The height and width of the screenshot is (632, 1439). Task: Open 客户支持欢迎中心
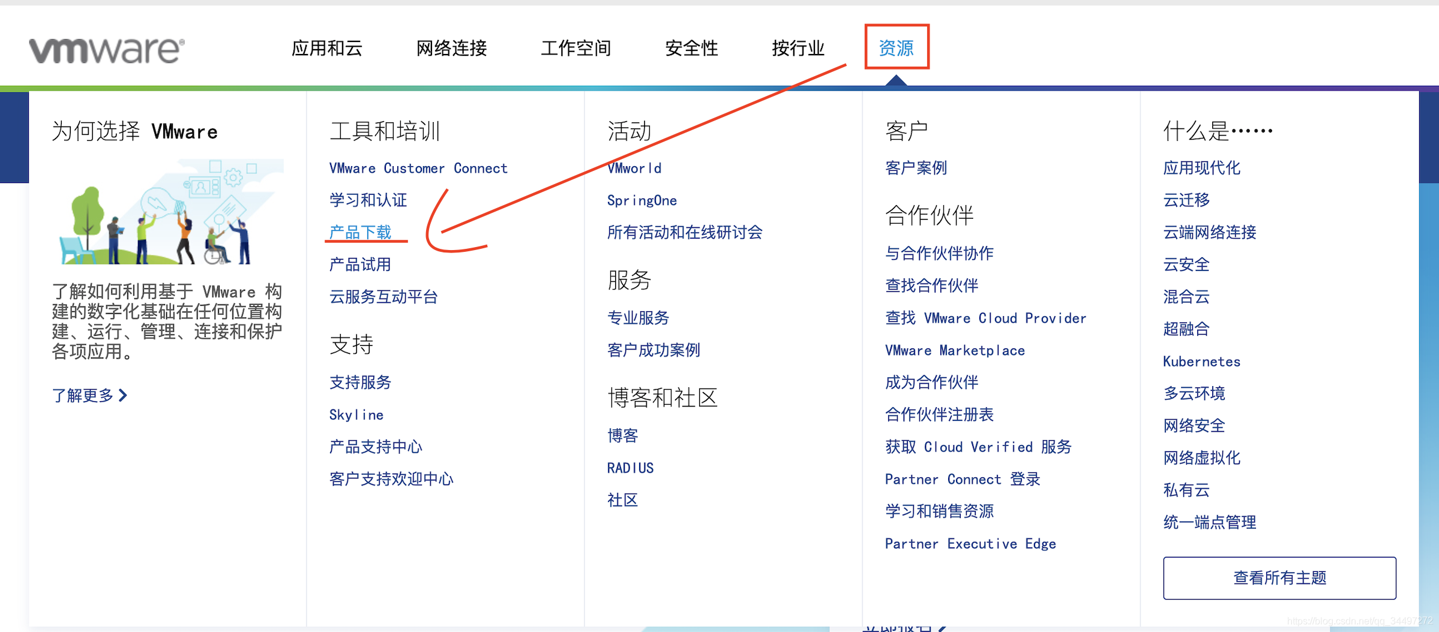tap(392, 479)
